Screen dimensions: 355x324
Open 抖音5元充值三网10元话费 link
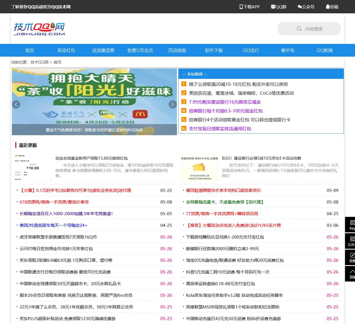(228, 272)
